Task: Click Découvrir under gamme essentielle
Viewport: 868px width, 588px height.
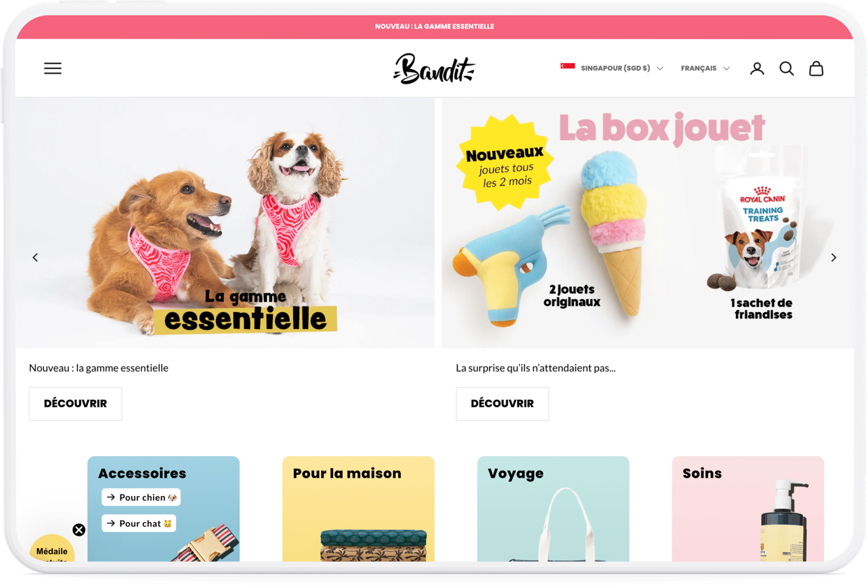Action: click(x=76, y=404)
